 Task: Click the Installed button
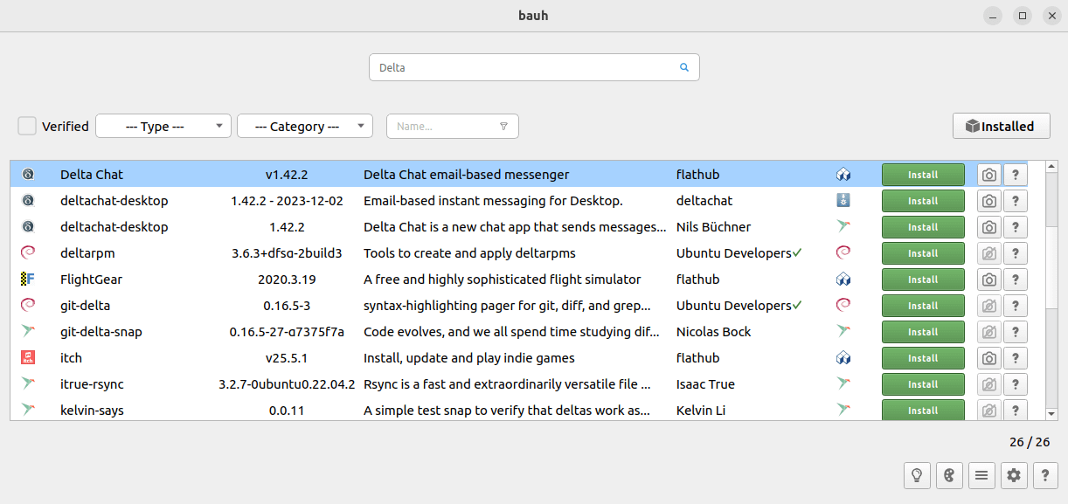[1002, 126]
